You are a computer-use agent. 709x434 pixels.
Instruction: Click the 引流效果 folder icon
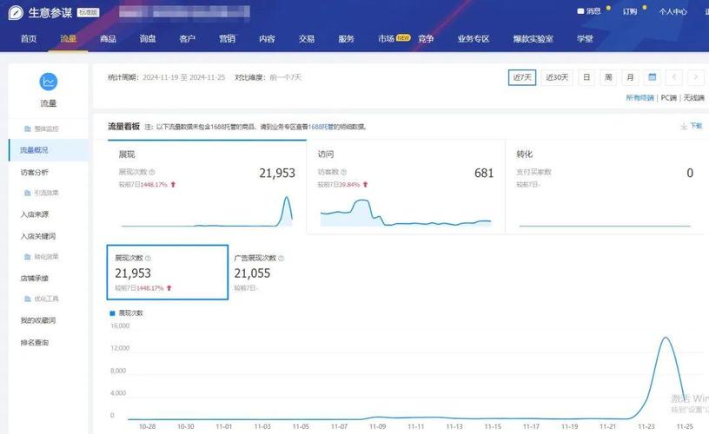(28, 193)
